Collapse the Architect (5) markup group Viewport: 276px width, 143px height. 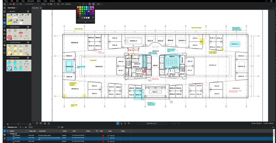click(8, 134)
